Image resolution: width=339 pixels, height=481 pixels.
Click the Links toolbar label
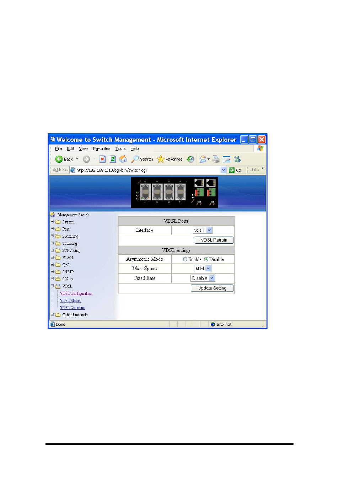coord(254,170)
